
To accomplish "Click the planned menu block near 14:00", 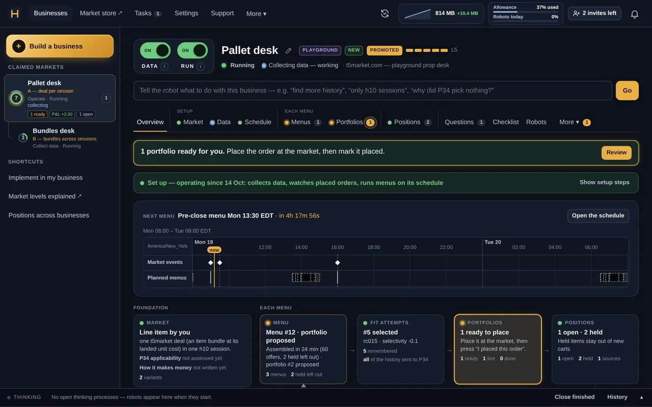I will (306, 277).
